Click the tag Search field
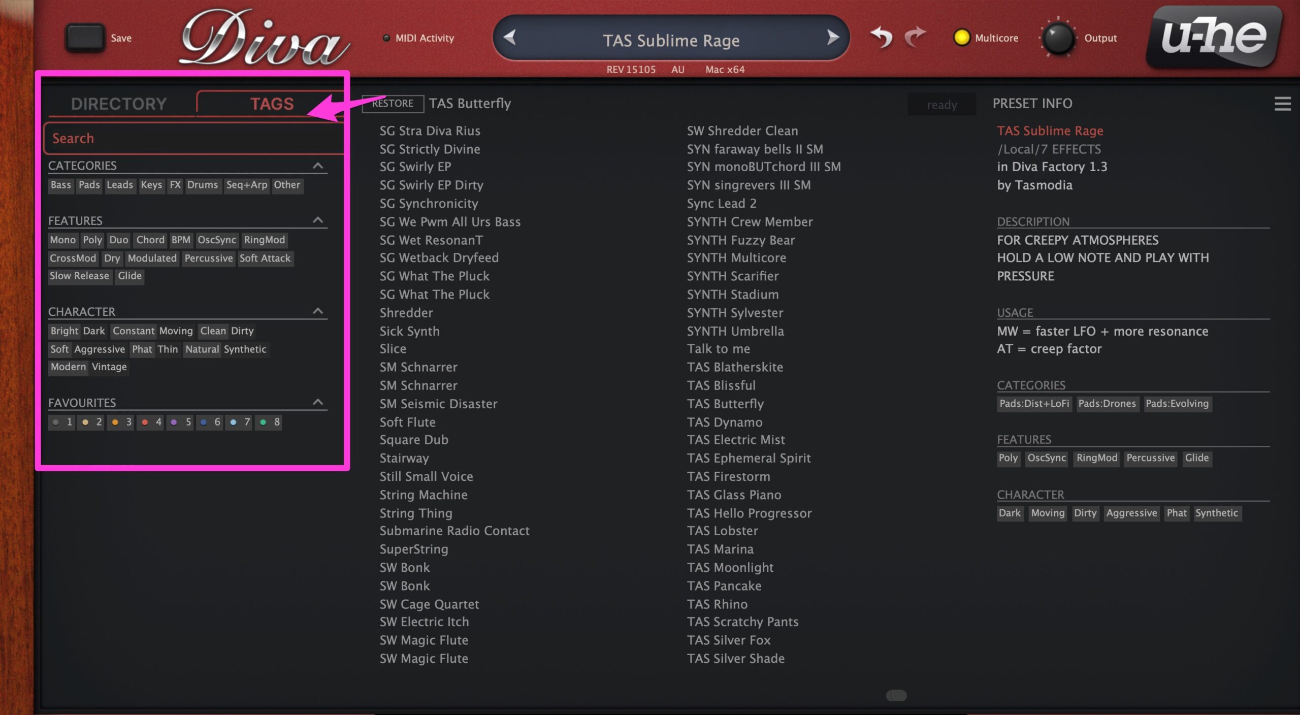The width and height of the screenshot is (1300, 715). point(194,138)
